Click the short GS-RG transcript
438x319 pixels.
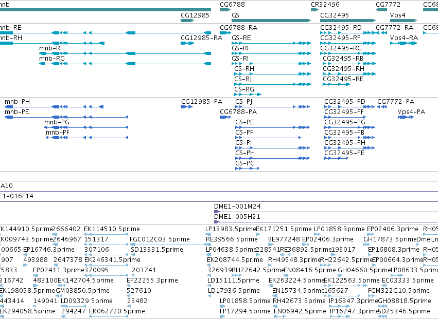coord(248,95)
